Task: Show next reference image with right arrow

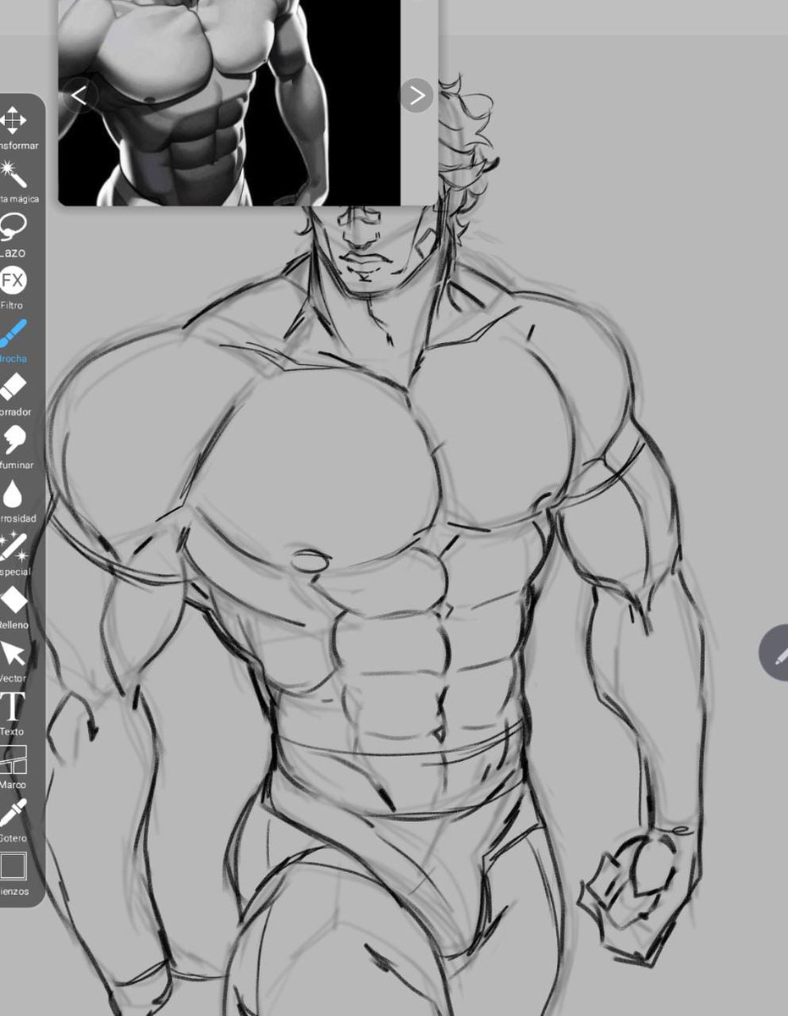Action: coord(416,96)
